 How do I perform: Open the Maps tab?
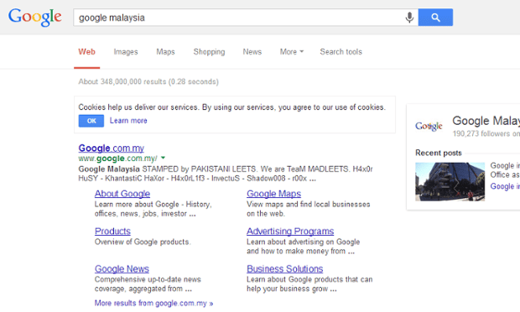pyautogui.click(x=165, y=52)
